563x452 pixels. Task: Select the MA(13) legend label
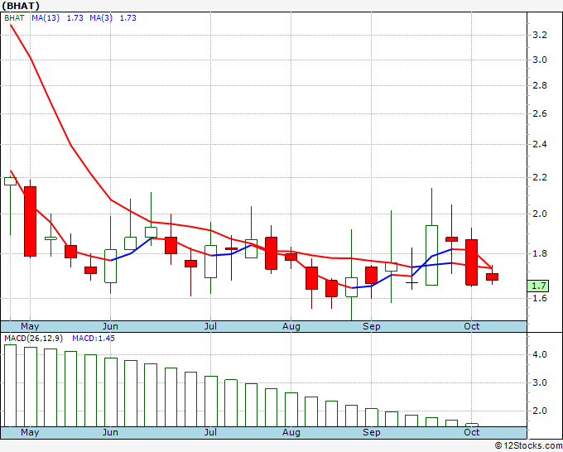tap(46, 17)
